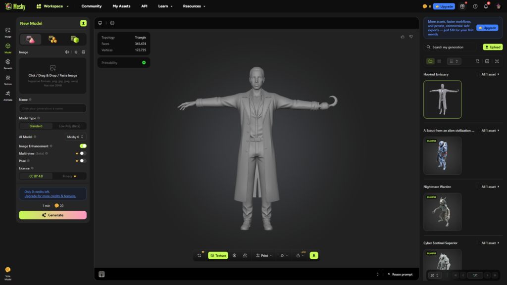Screen dimensions: 507x285
Task: Enable the Pose toggle
Action: click(83, 161)
